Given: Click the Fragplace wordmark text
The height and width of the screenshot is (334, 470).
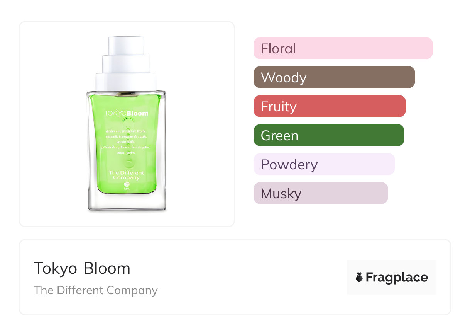Looking at the screenshot, I should point(397,277).
